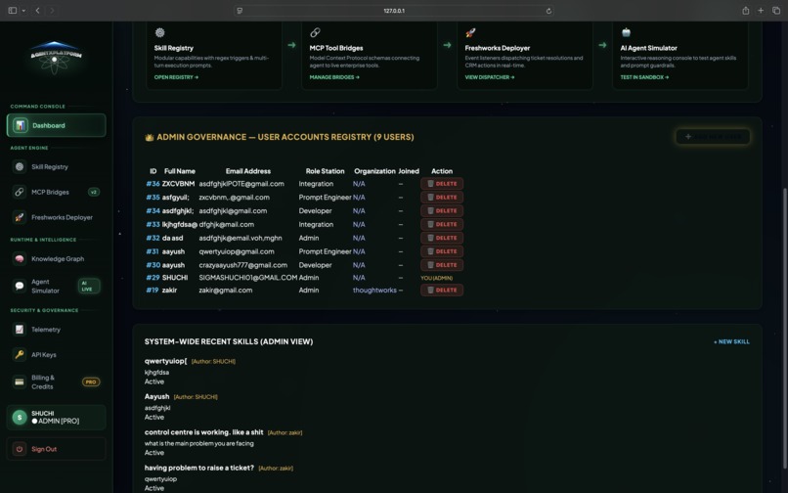
Task: Click the Skill Registry card gear icon
Action: click(x=159, y=32)
